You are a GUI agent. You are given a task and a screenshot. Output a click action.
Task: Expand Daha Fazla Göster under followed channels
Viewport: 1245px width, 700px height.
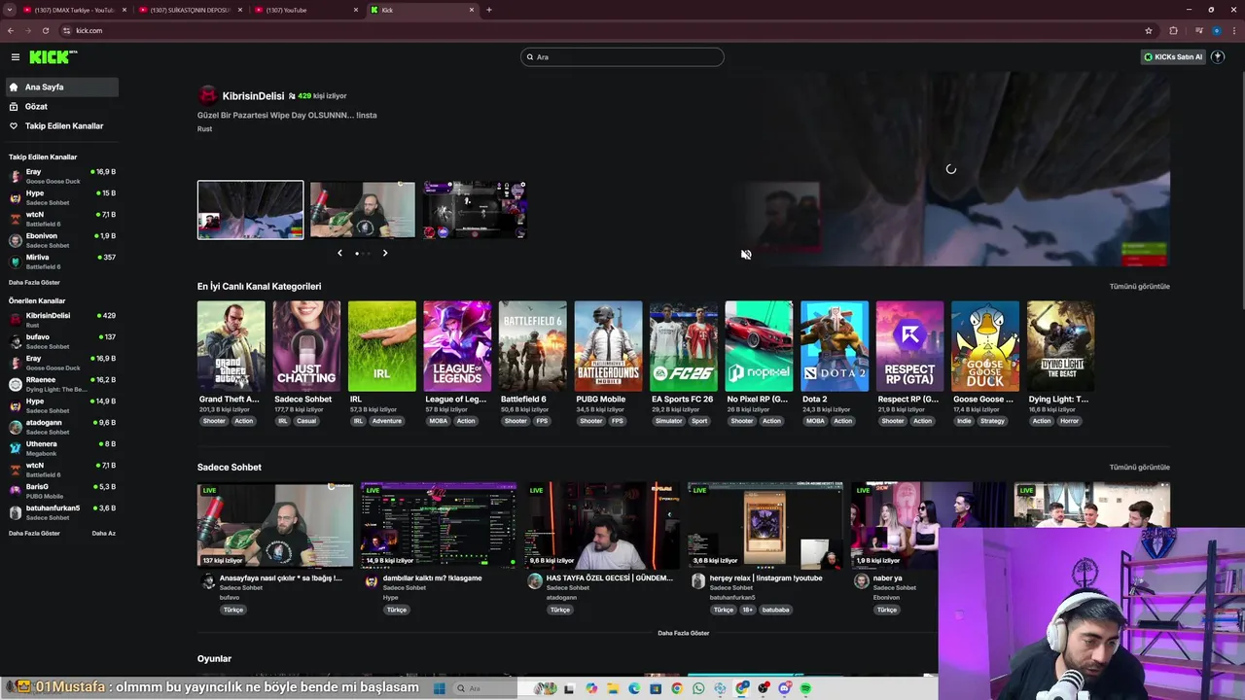(34, 282)
